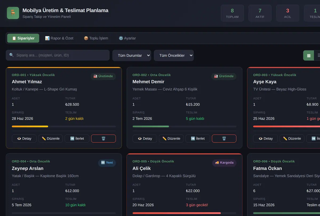Delete Mehmet Demir's order with trash icon

click(x=224, y=138)
